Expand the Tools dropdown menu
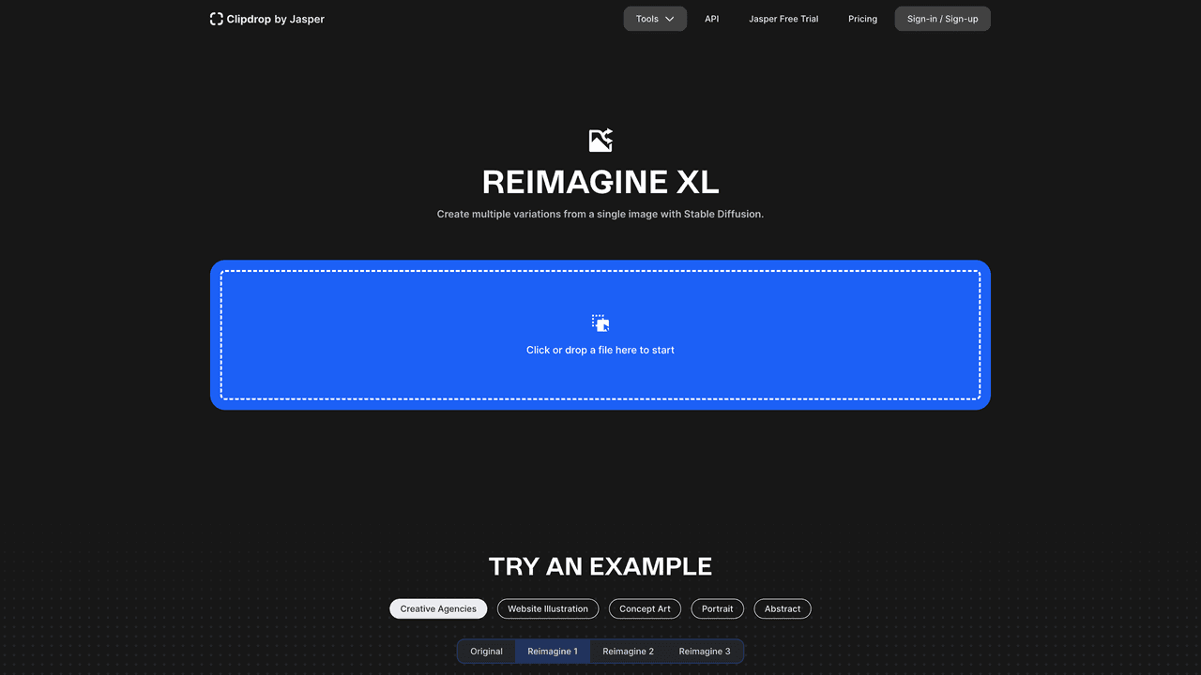Image resolution: width=1201 pixels, height=675 pixels. click(655, 19)
